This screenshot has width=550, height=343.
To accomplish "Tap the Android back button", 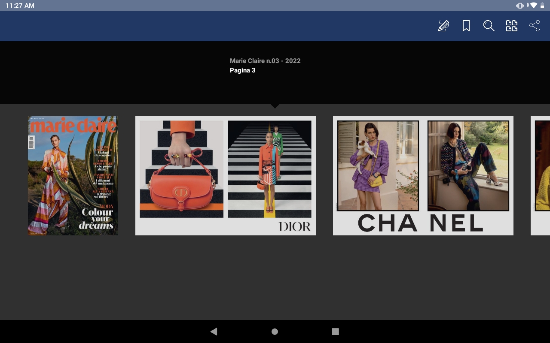I will [214, 331].
